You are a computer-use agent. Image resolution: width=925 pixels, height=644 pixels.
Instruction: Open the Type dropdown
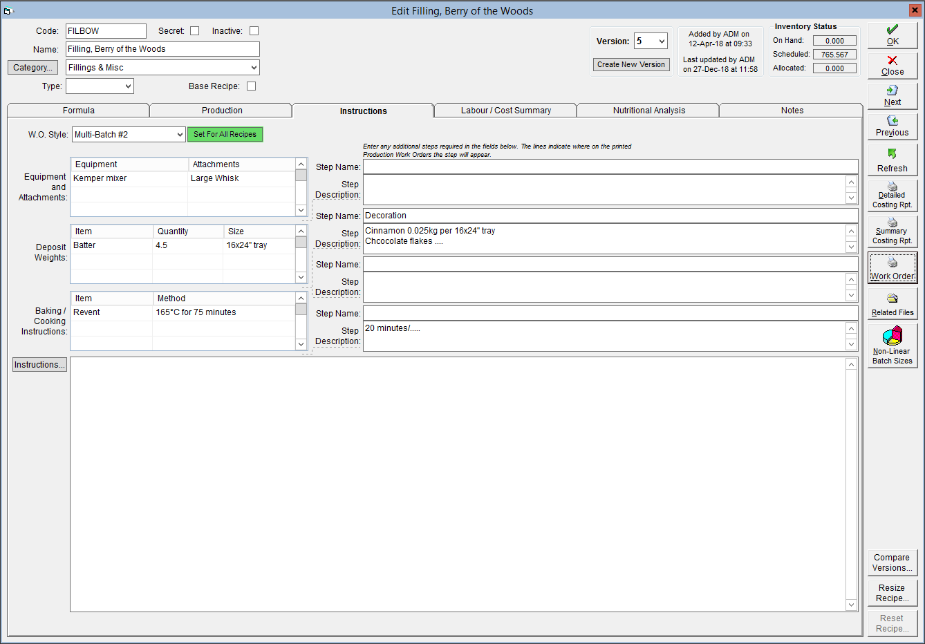click(x=128, y=86)
